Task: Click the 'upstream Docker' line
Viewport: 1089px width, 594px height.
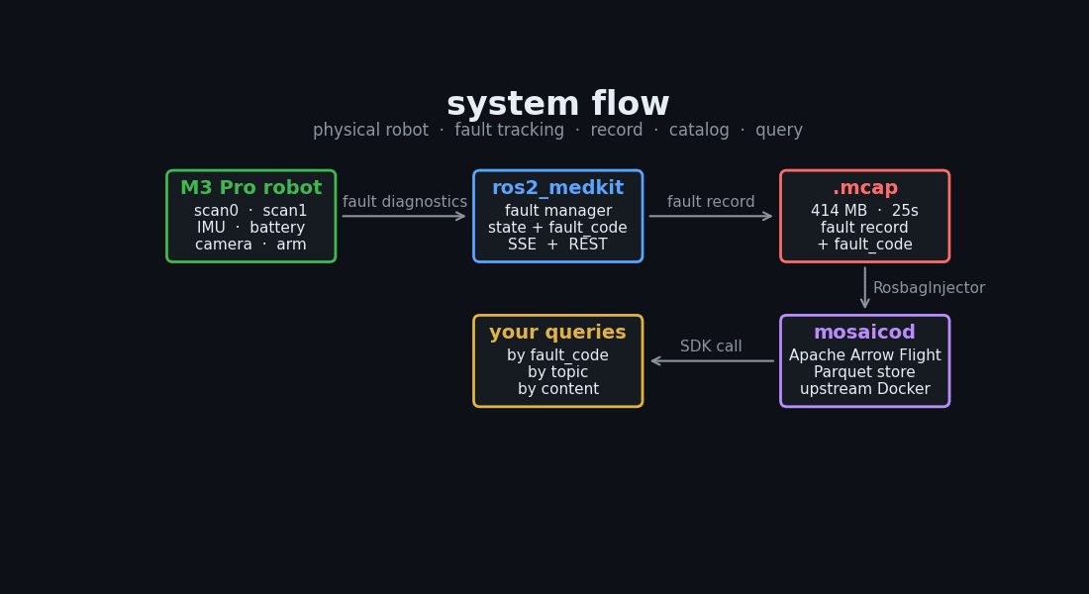Action: click(x=864, y=389)
